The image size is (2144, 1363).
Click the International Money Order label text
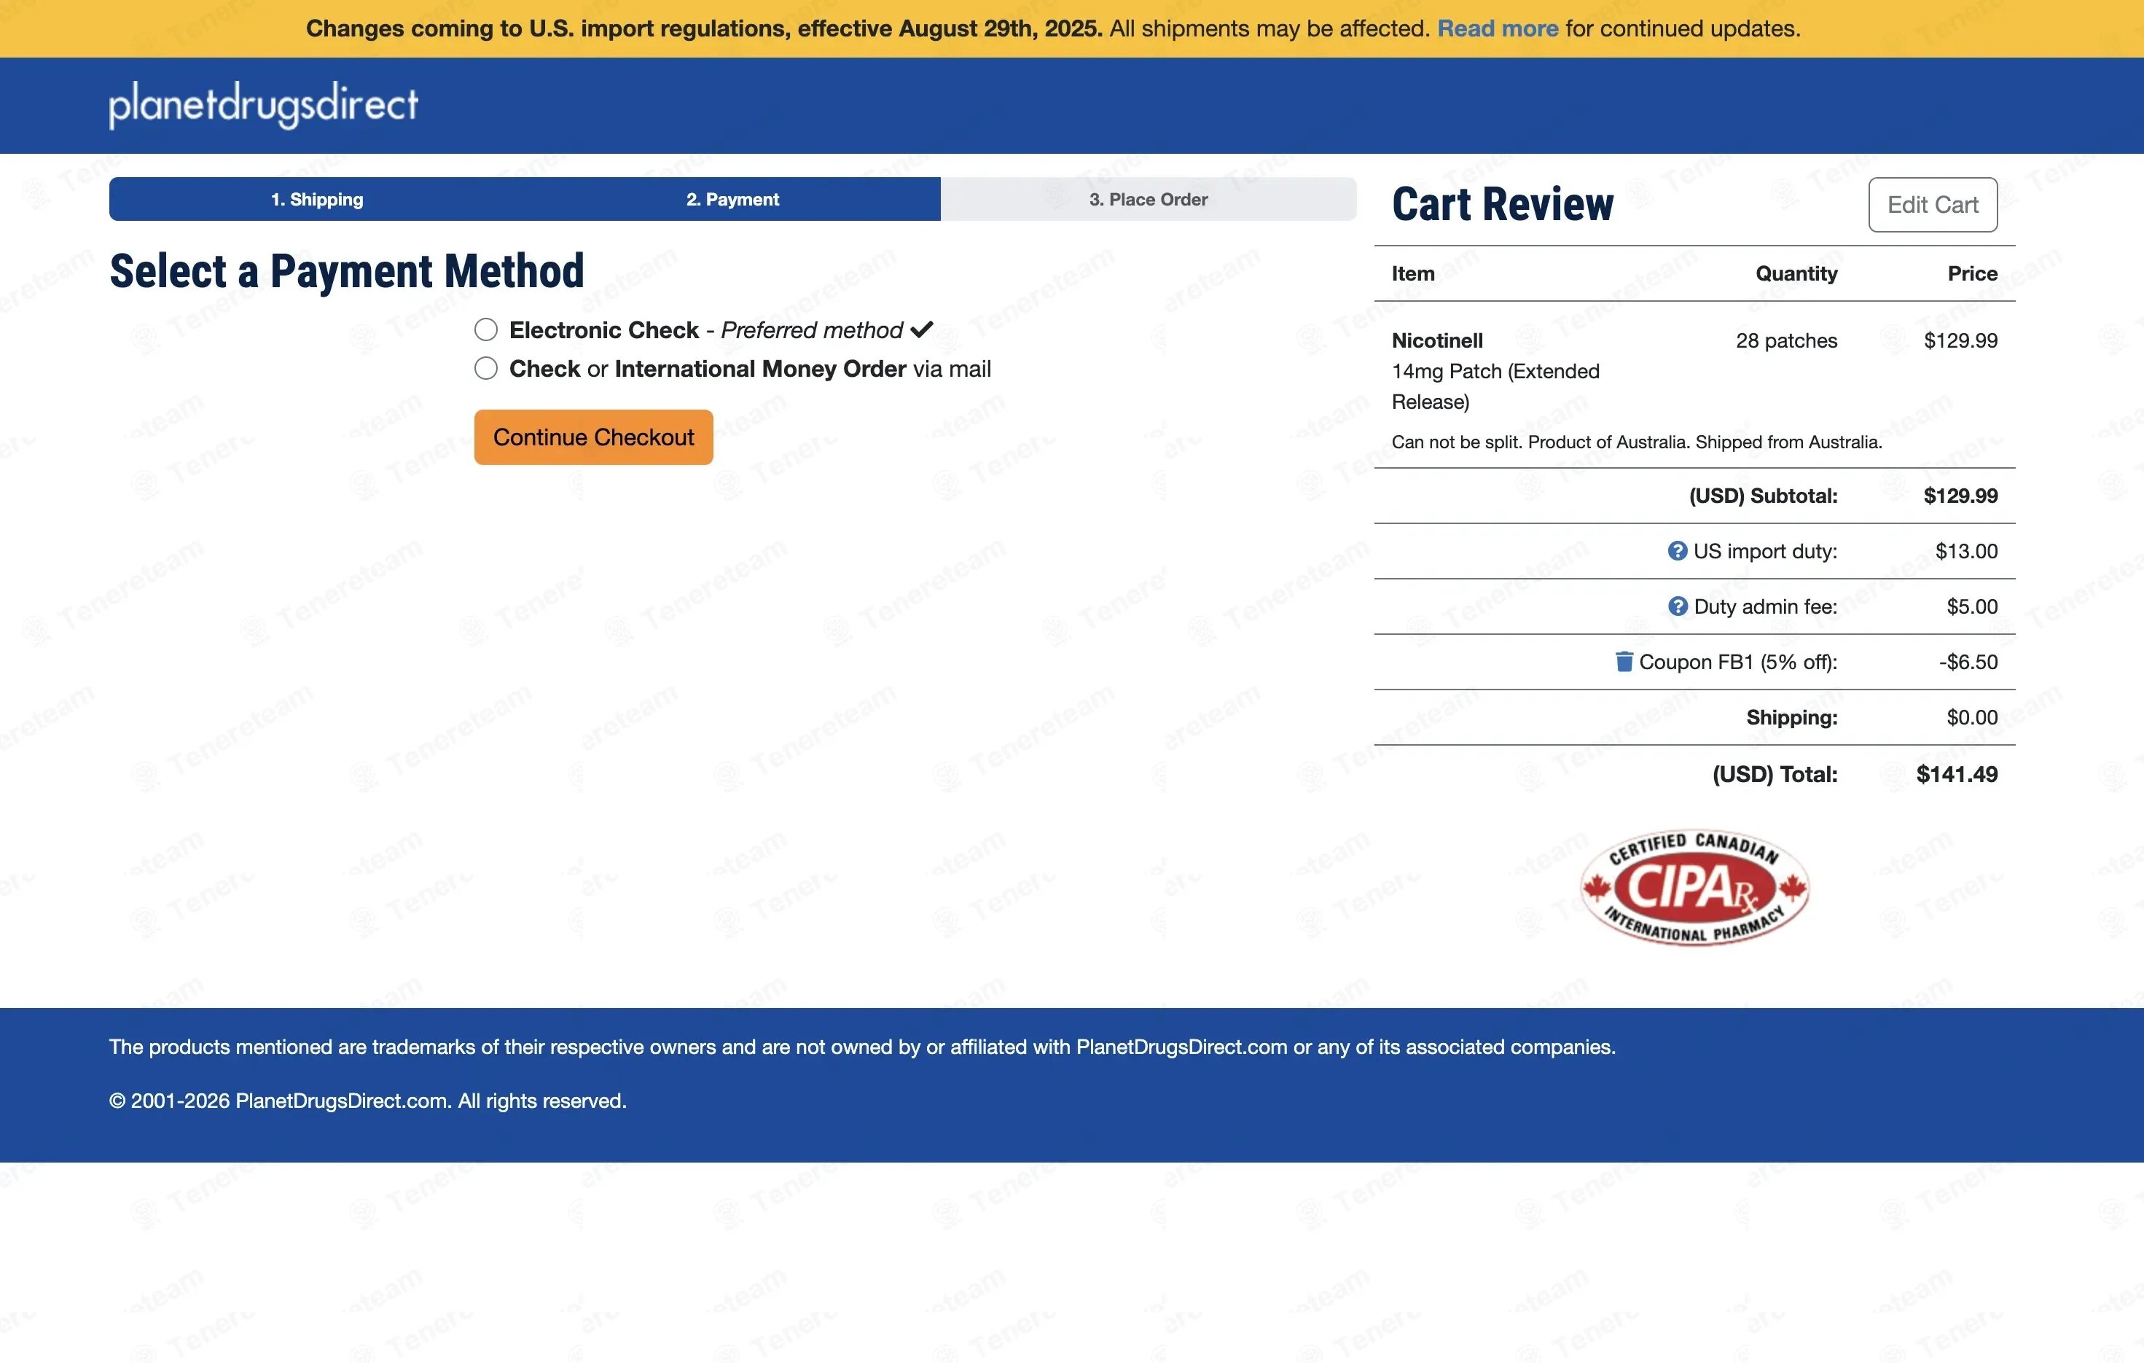tap(760, 369)
